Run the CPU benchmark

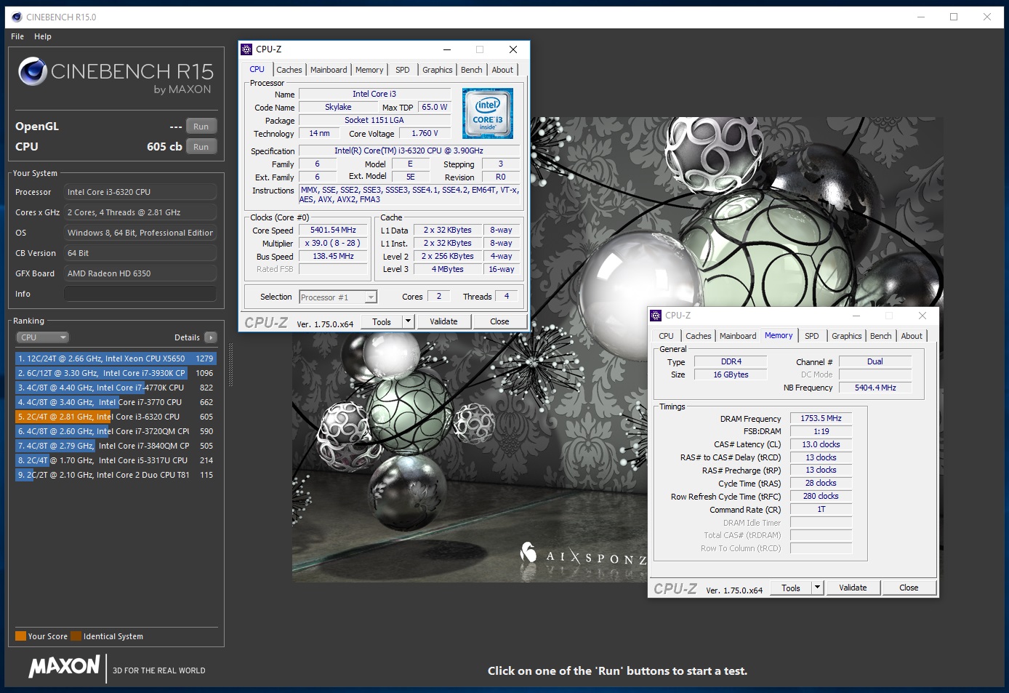(201, 147)
